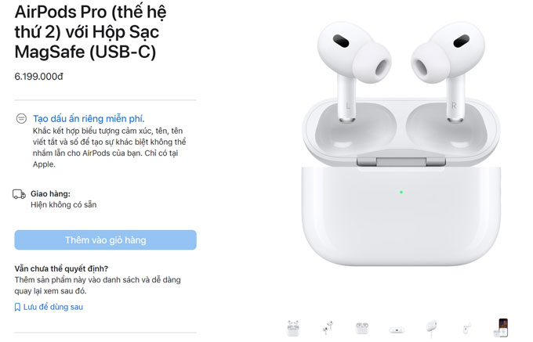The width and height of the screenshot is (533, 342).
Task: Select last thumbnail with iPhone and AirPods
Action: point(502,328)
